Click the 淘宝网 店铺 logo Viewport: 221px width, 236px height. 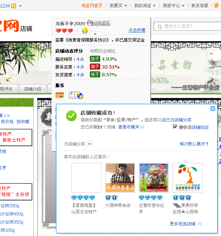(x=16, y=26)
